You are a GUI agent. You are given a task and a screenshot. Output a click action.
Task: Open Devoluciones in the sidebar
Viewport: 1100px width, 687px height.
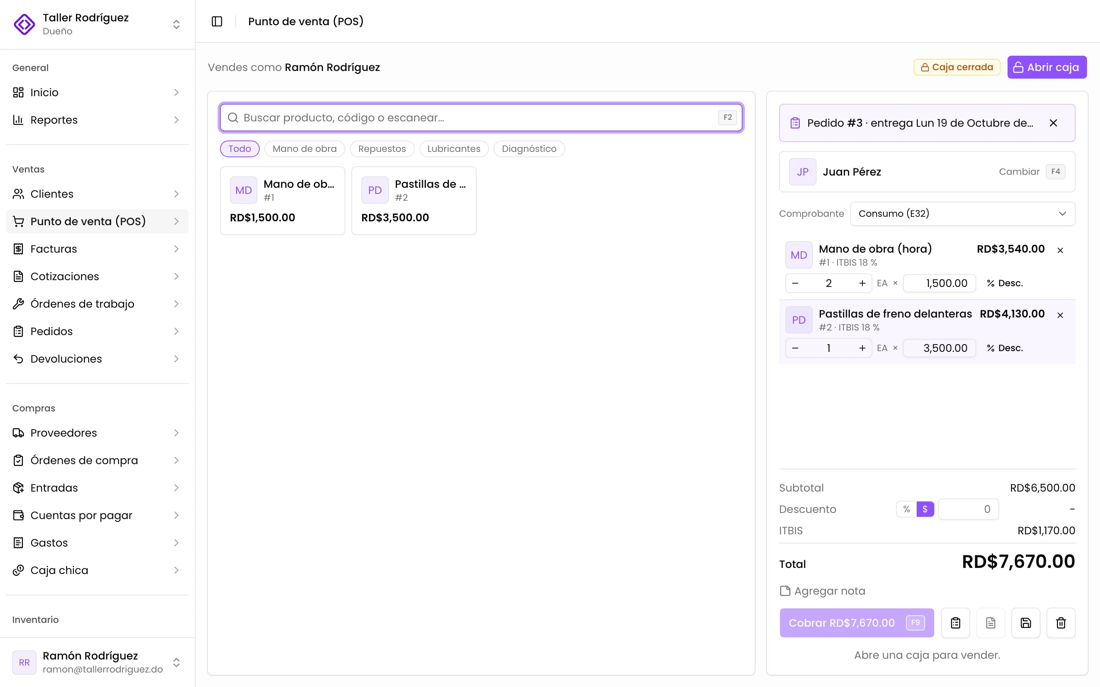97,359
